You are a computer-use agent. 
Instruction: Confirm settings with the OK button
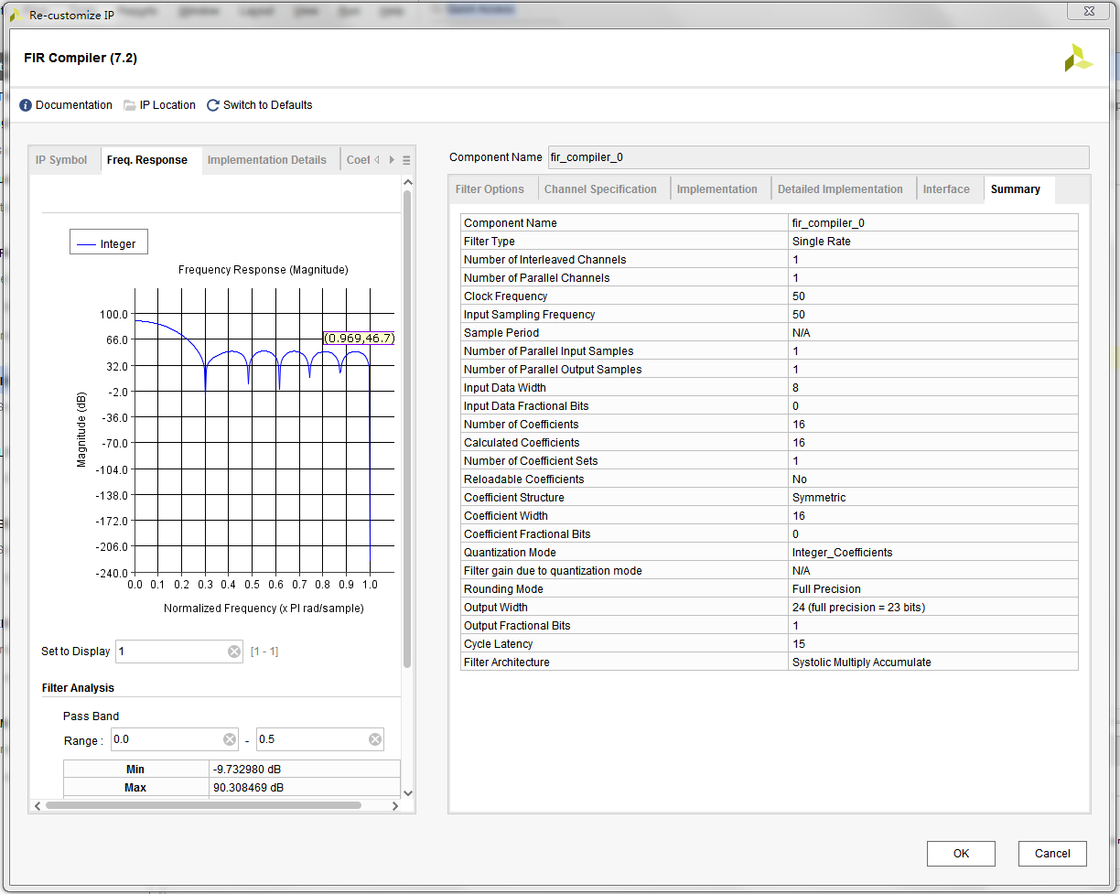coord(961,853)
